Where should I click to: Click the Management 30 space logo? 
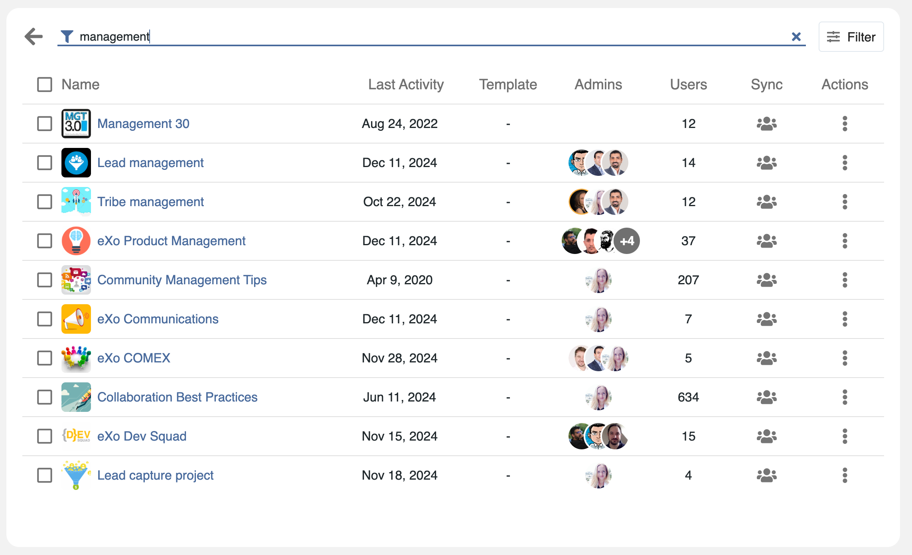[76, 124]
